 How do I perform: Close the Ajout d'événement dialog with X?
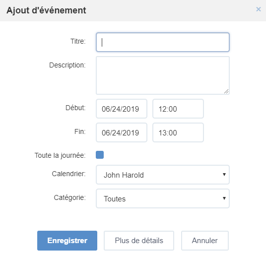[x=259, y=9]
